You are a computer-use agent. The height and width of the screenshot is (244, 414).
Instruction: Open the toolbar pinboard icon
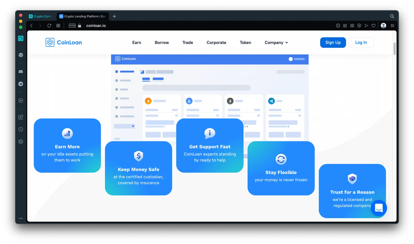pyautogui.click(x=345, y=26)
